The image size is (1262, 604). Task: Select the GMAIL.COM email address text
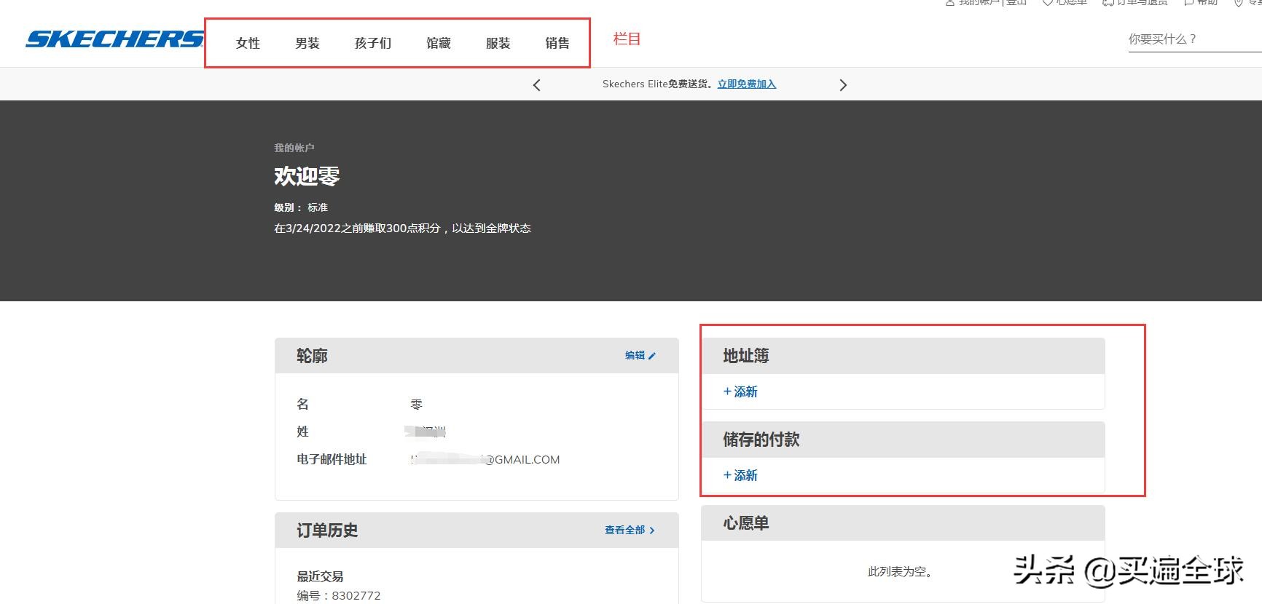(x=485, y=460)
